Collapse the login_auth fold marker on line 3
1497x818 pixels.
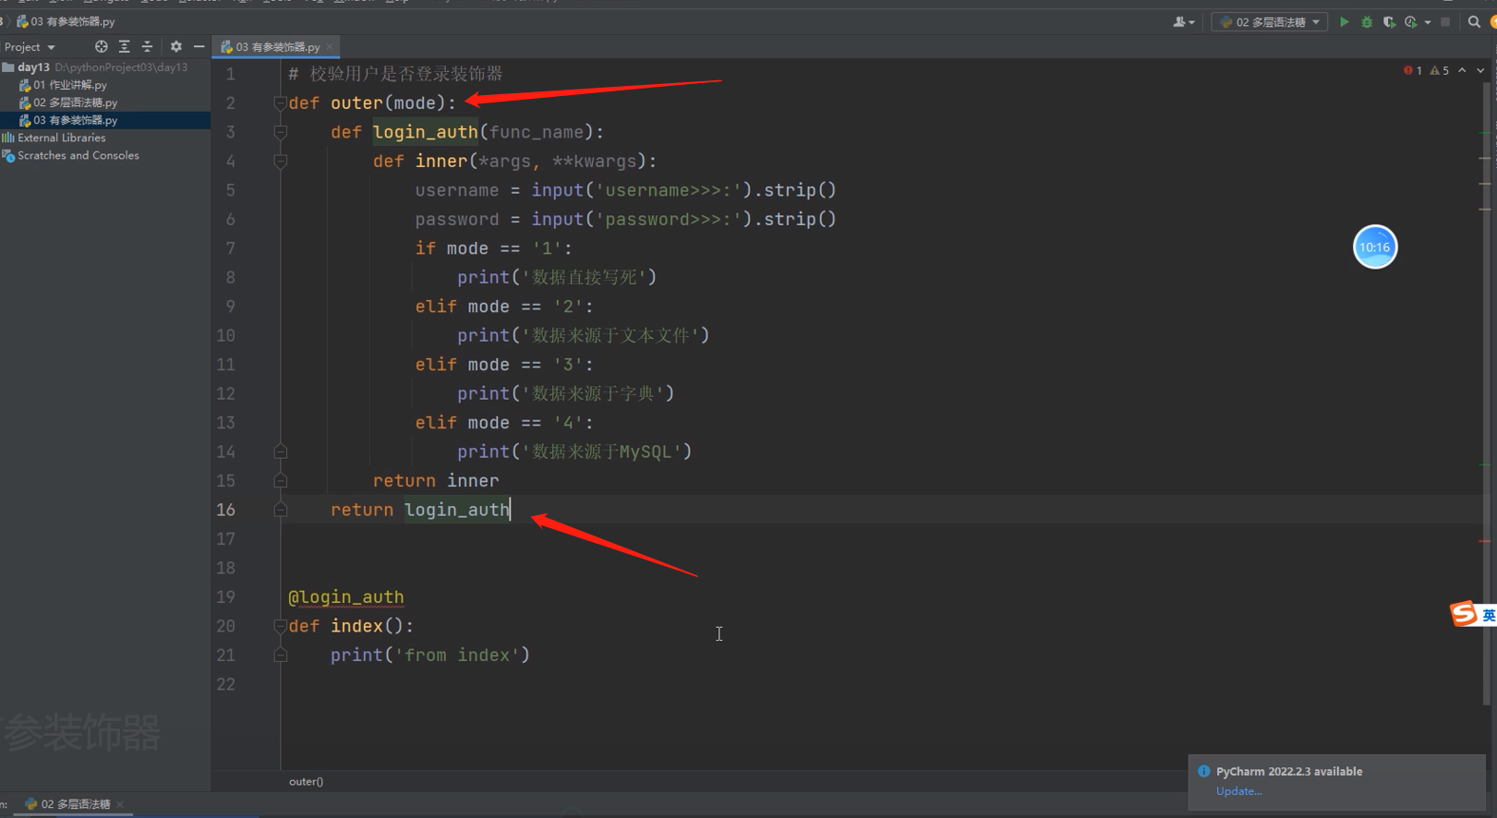click(281, 132)
